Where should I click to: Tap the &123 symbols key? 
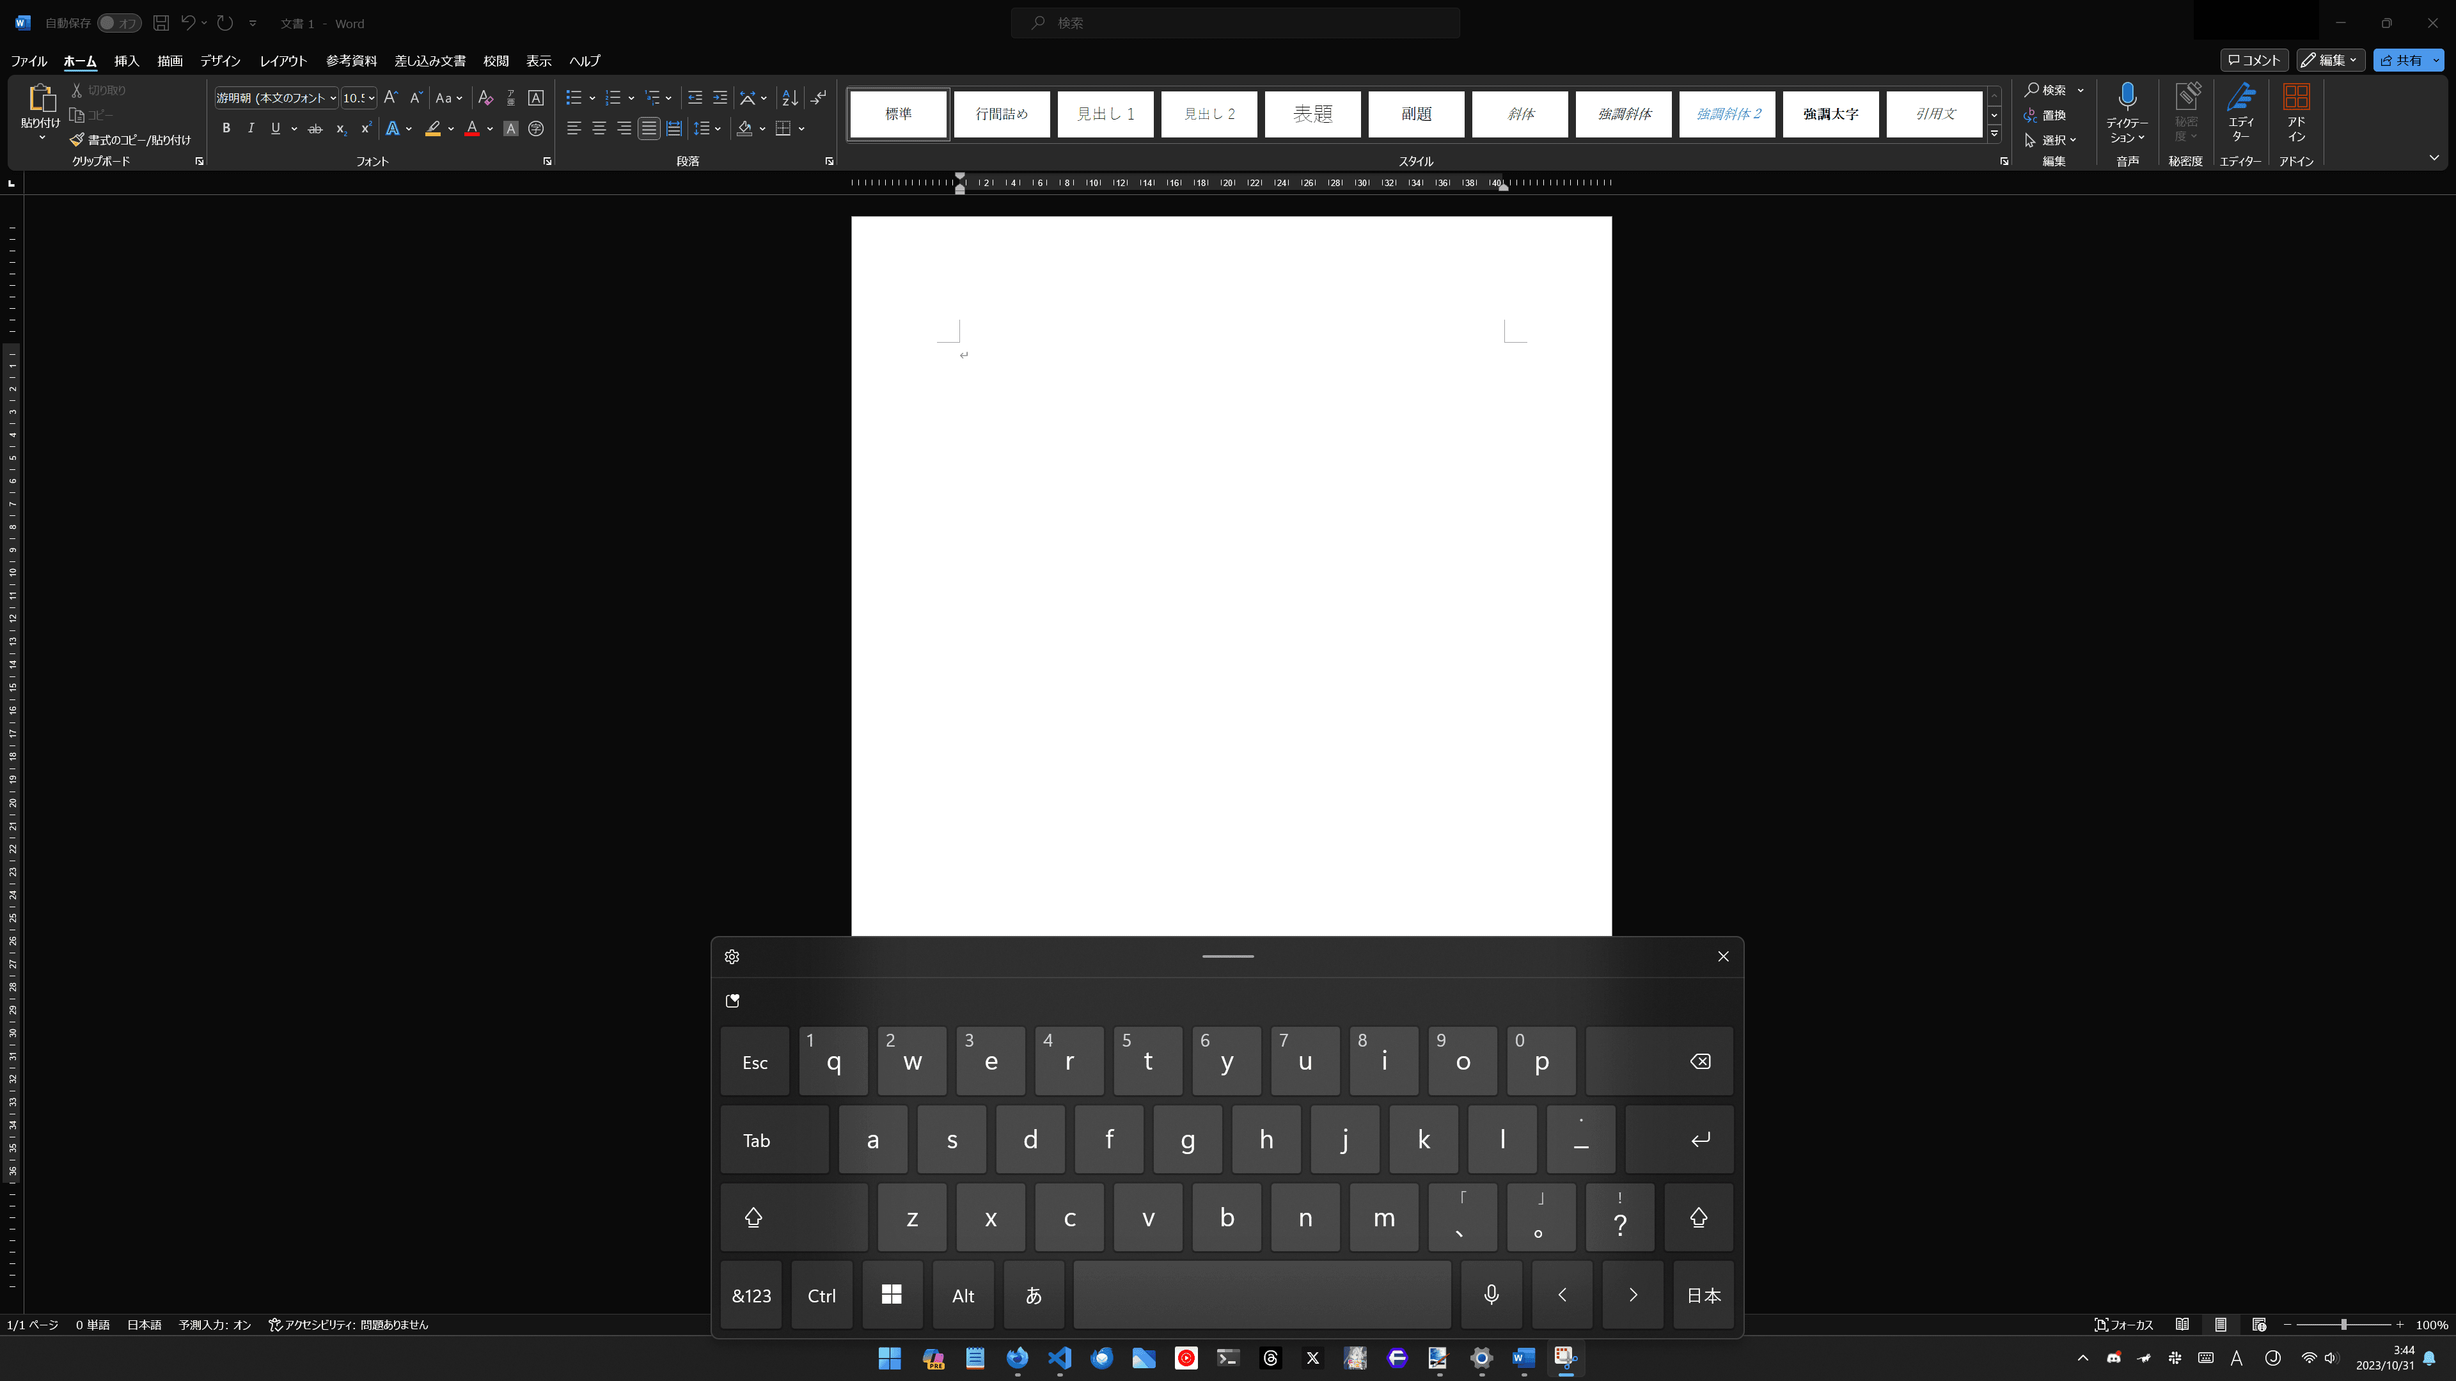tap(752, 1294)
